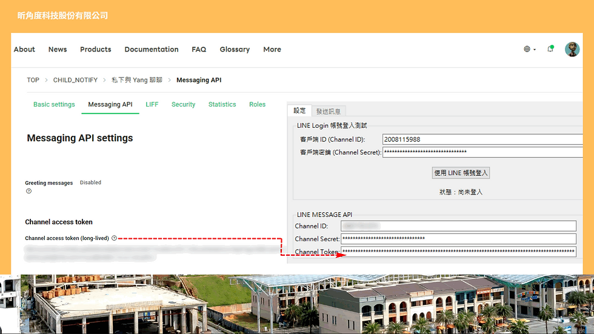This screenshot has height=334, width=594.
Task: Click the Channel access token help icon
Action: coord(114,238)
